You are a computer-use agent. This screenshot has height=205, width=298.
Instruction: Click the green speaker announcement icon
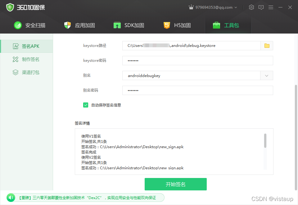[11, 198]
